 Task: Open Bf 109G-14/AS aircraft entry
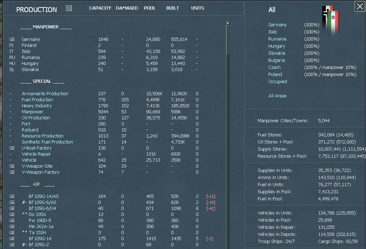point(44,196)
